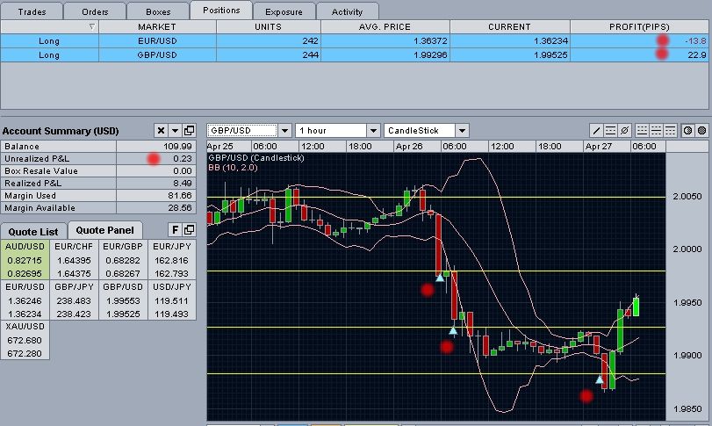
Task: Click the Apr 26 date axis label
Action: (409, 146)
